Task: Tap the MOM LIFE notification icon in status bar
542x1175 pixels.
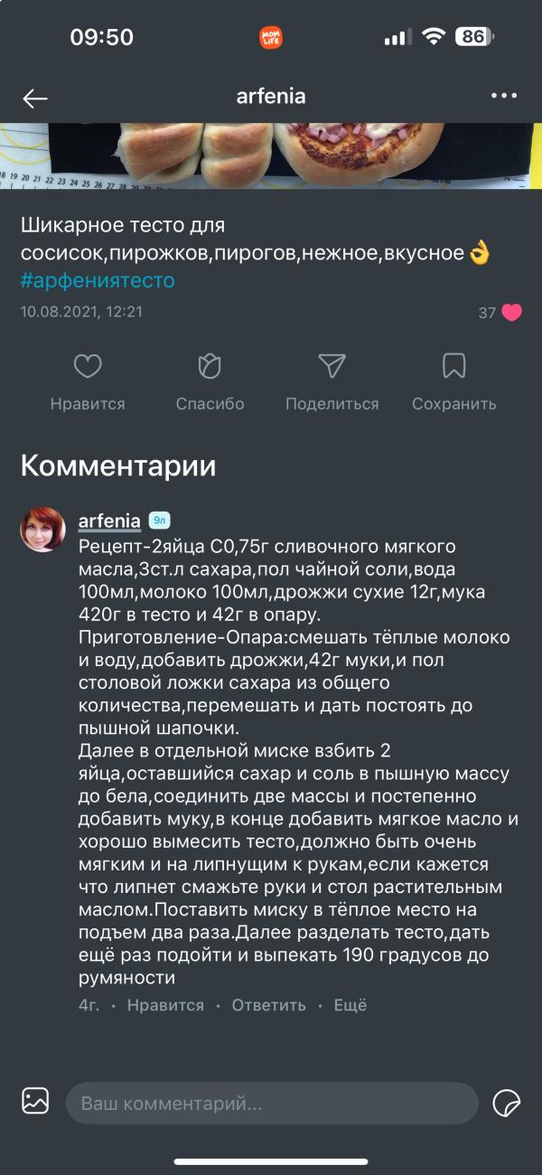Action: click(x=271, y=37)
